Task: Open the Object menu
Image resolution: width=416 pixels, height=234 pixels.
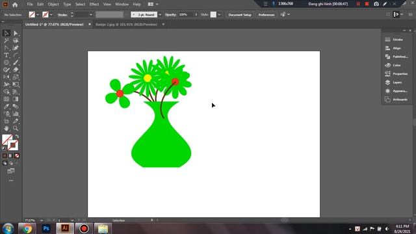Action: pyautogui.click(x=53, y=5)
